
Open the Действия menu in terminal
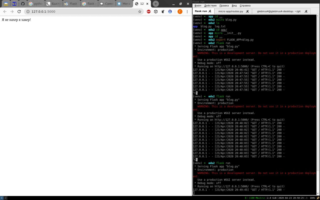tap(210, 5)
